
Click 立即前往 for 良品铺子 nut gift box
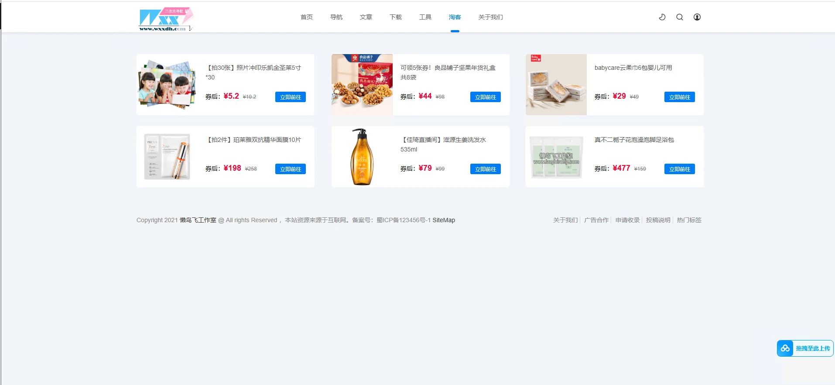(x=486, y=97)
